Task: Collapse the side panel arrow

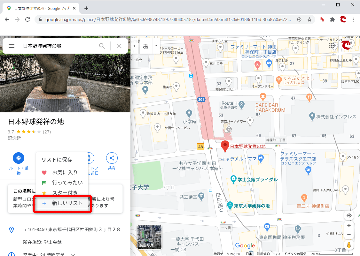Action: coord(134,46)
